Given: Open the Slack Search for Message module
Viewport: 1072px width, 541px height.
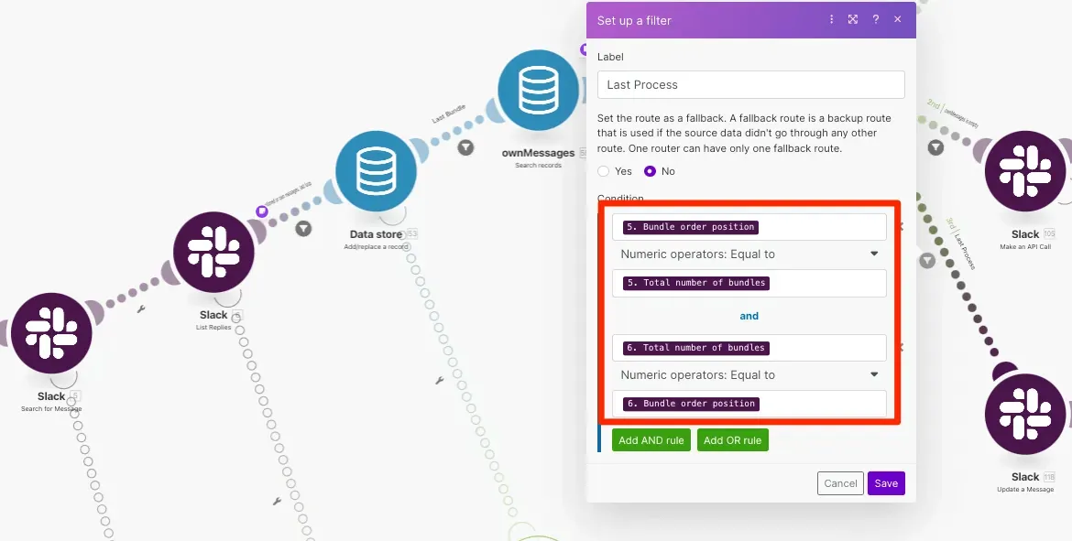Looking at the screenshot, I should tap(51, 333).
